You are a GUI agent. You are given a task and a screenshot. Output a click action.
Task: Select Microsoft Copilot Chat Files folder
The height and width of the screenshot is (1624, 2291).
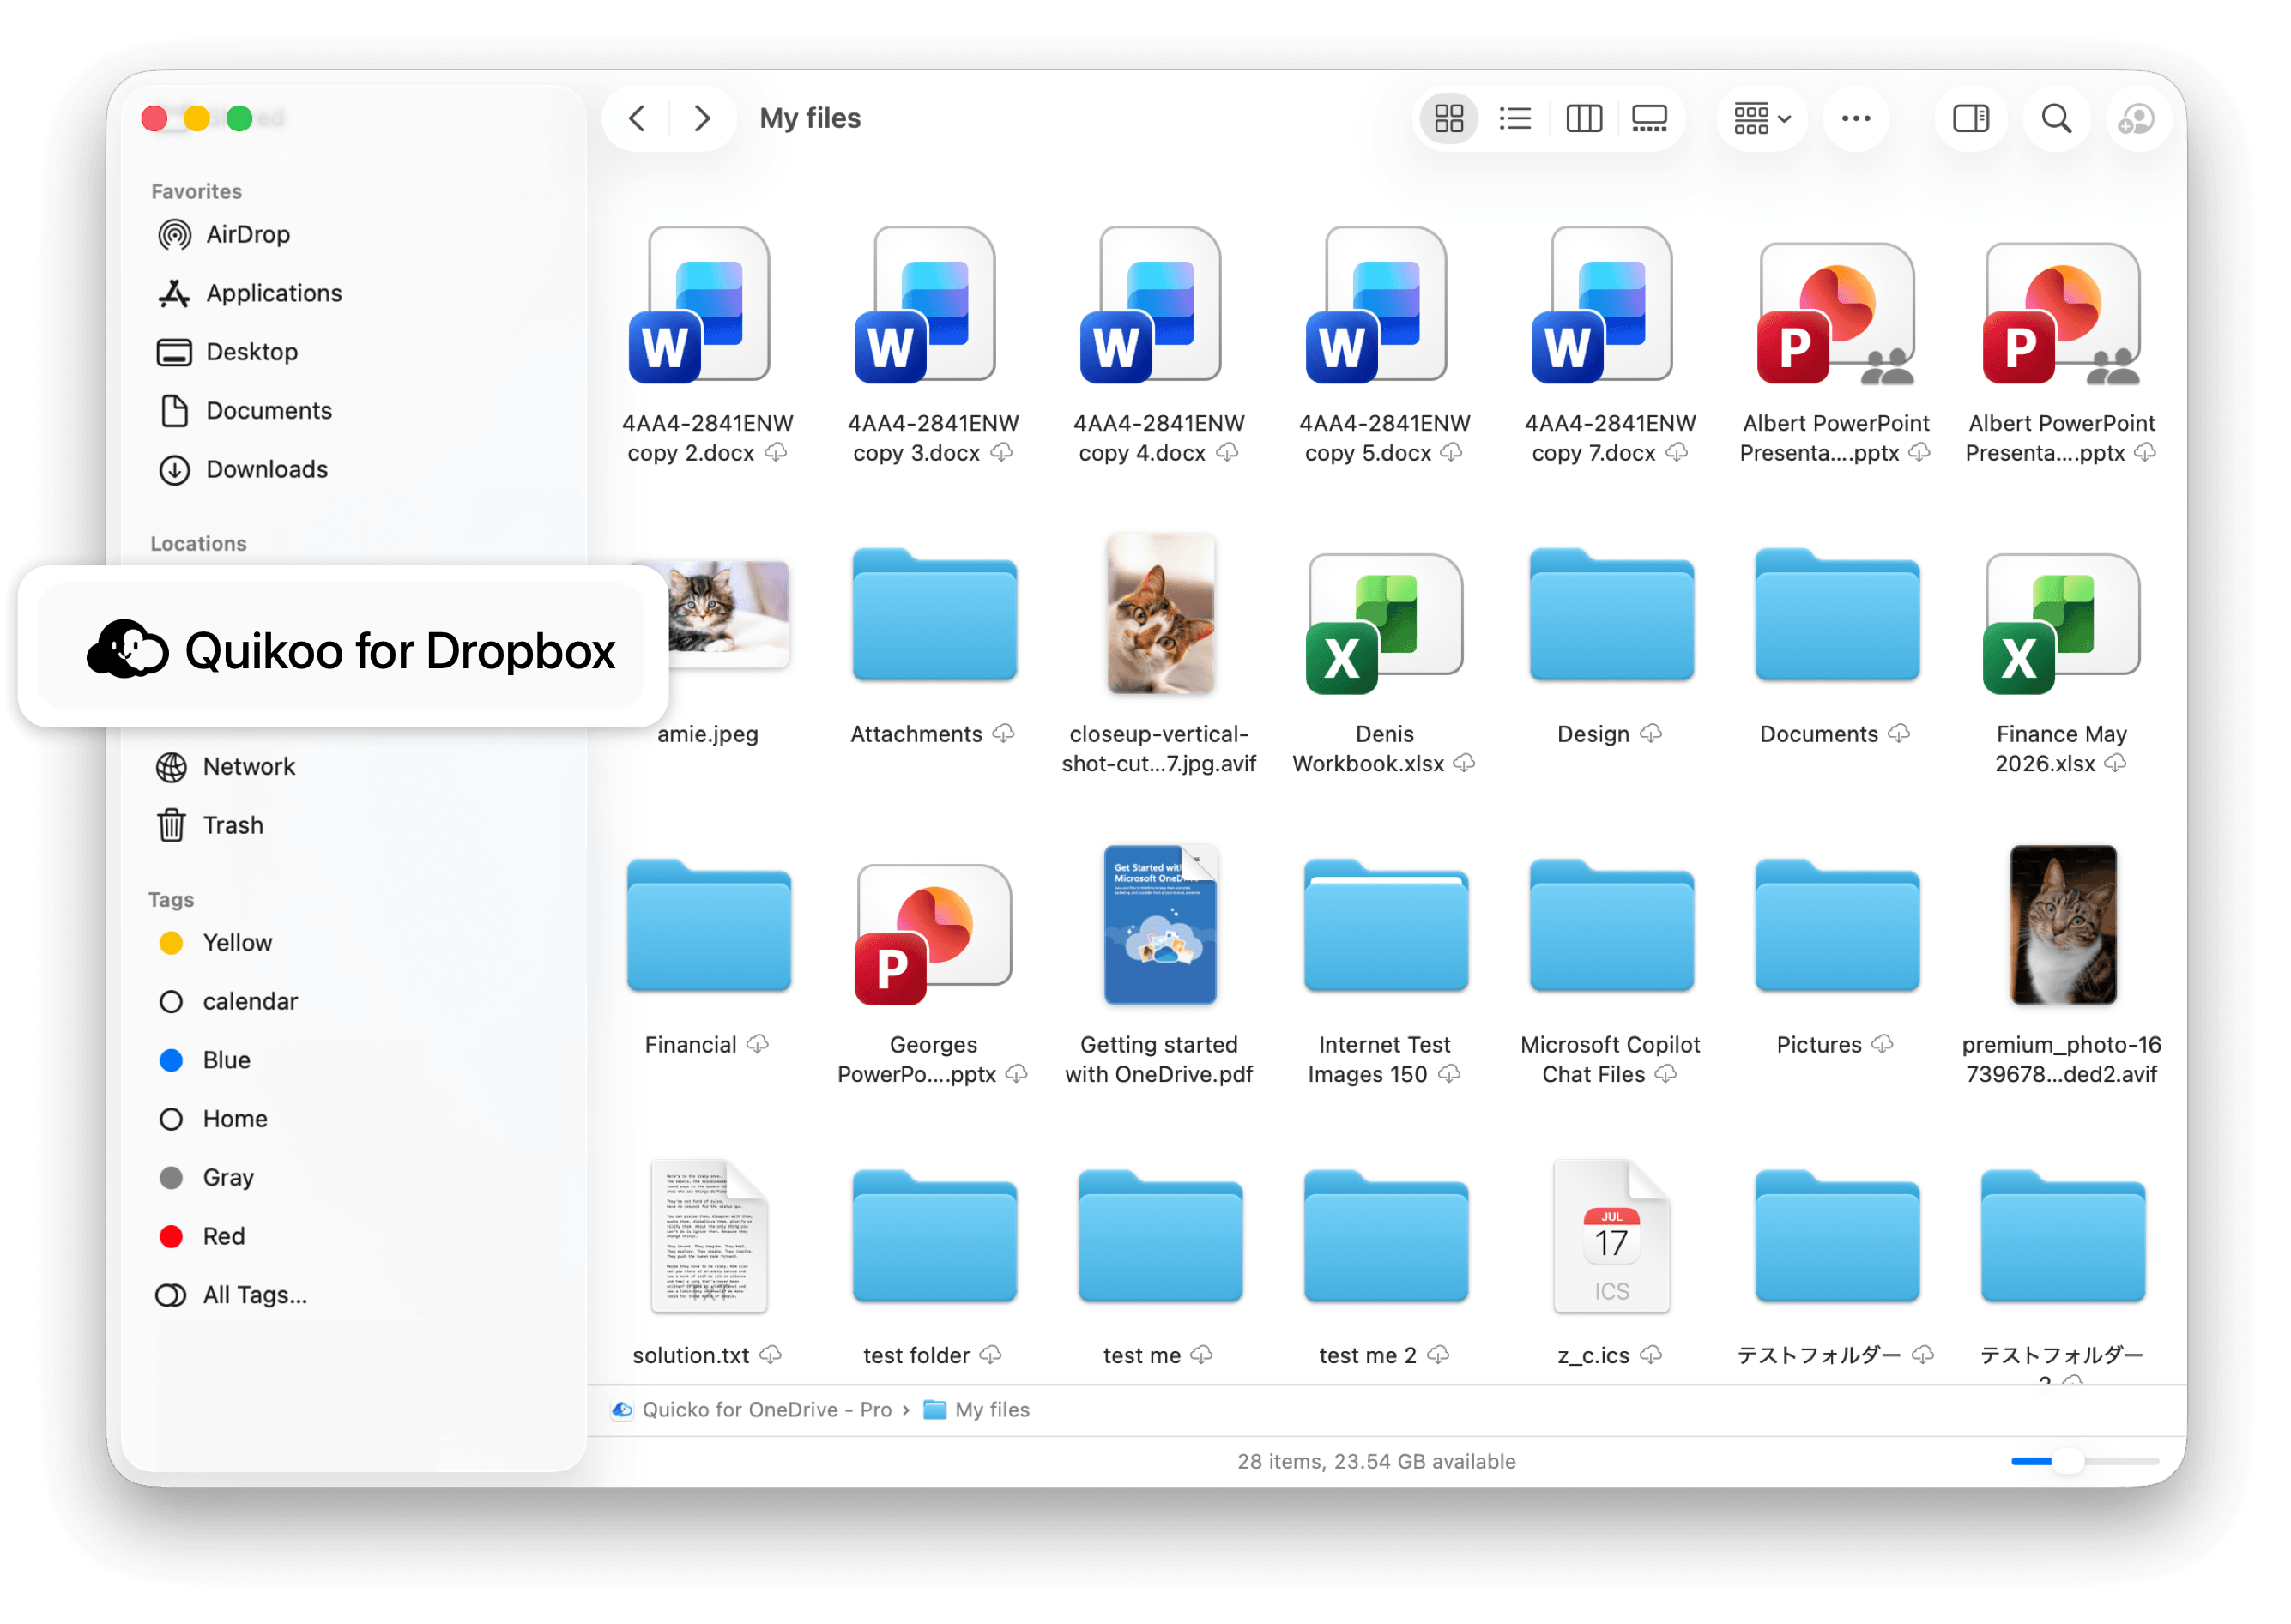pyautogui.click(x=1612, y=927)
